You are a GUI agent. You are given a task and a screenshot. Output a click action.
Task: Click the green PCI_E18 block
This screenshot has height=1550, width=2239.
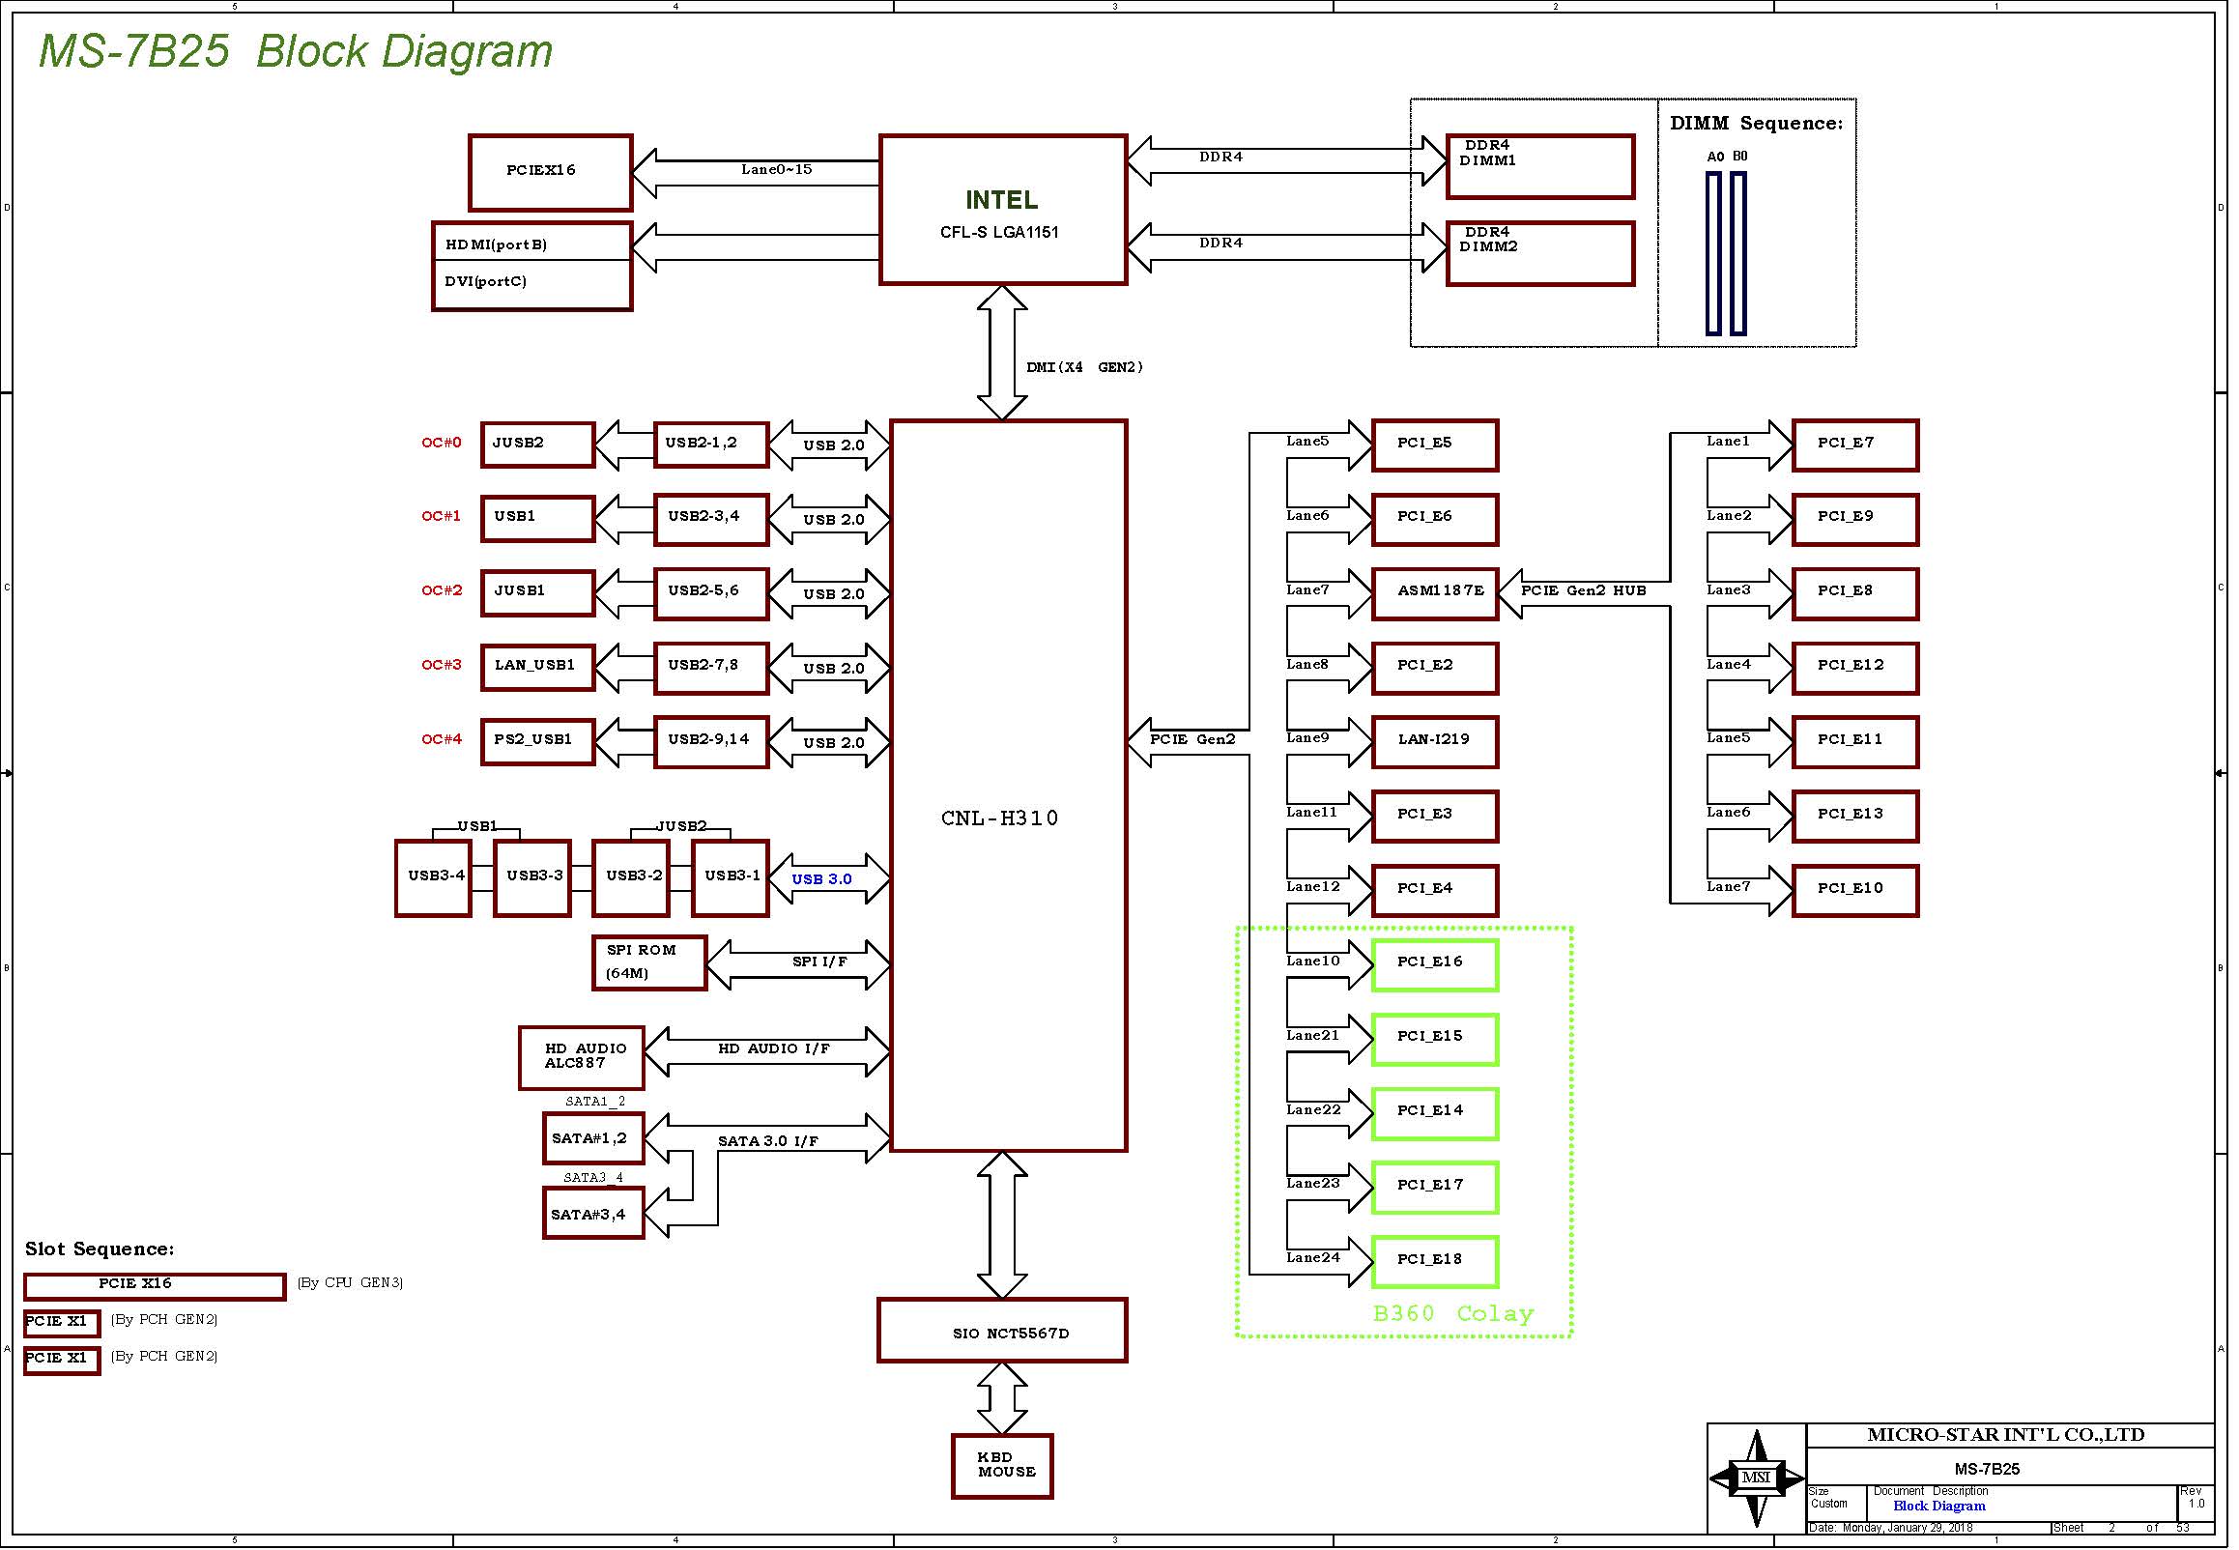pos(1435,1262)
